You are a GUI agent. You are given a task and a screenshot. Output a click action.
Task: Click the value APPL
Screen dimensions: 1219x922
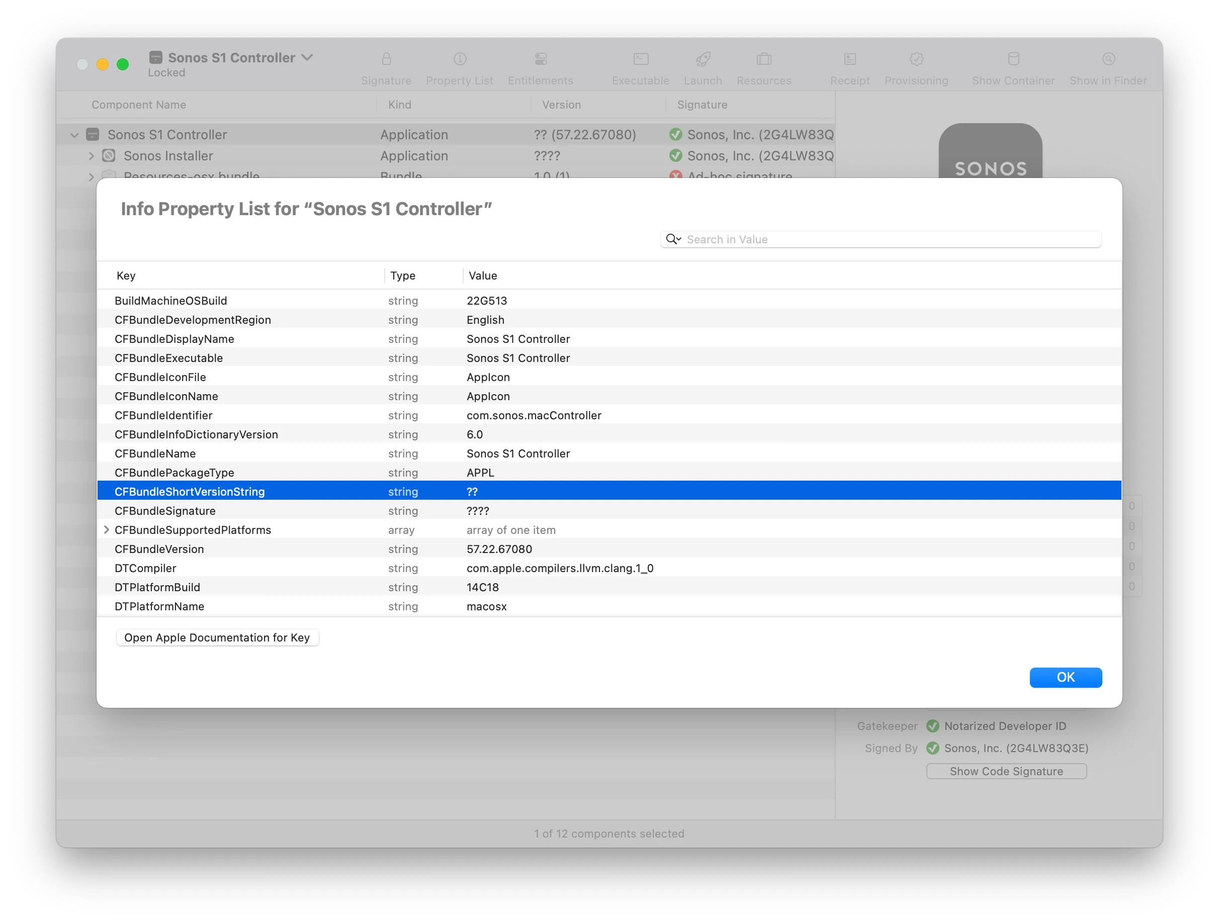pos(481,473)
